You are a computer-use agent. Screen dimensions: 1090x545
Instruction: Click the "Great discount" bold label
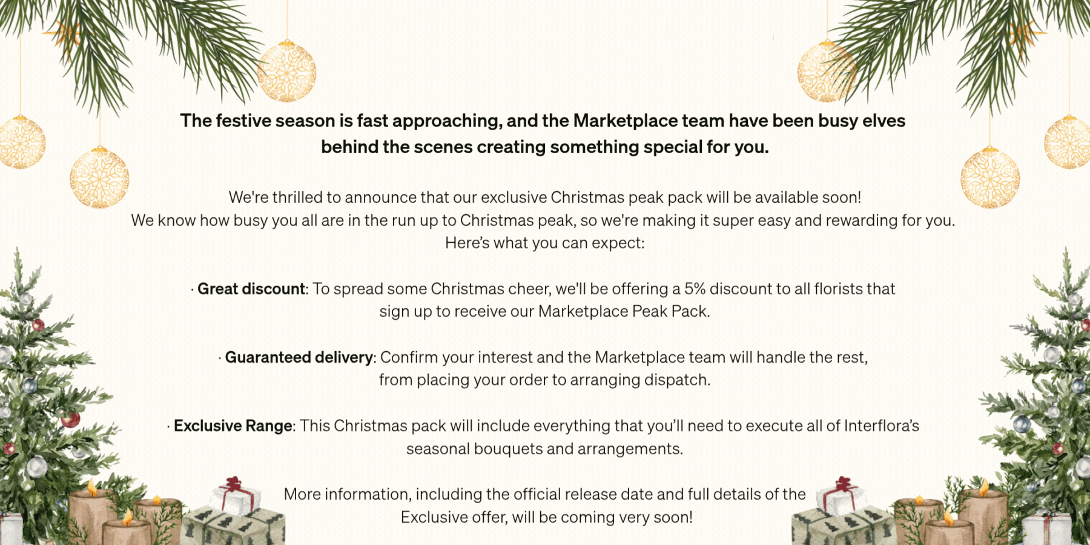(251, 289)
